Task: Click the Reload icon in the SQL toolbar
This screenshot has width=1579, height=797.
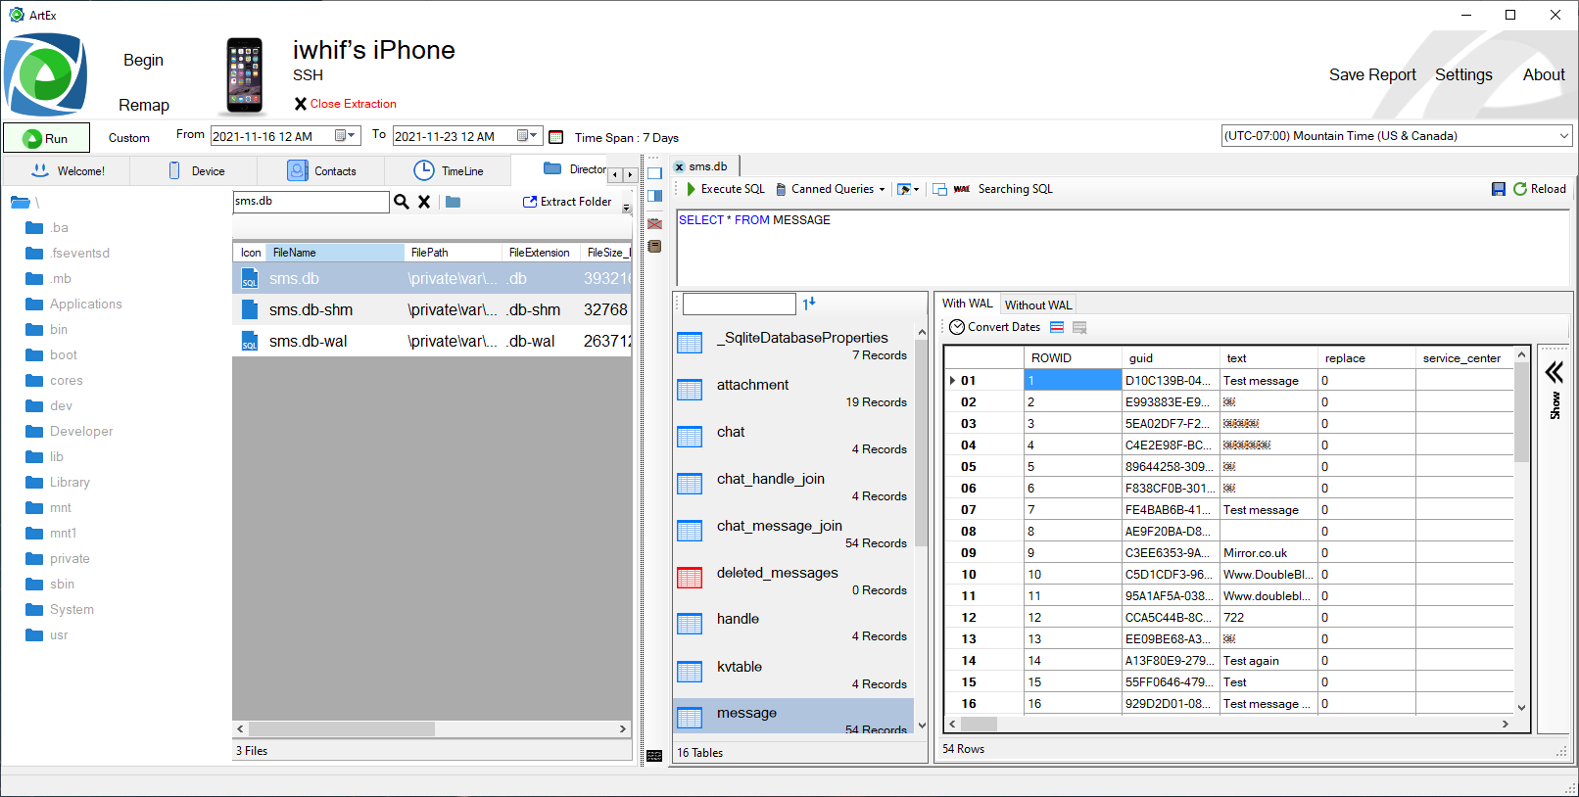Action: [1520, 189]
